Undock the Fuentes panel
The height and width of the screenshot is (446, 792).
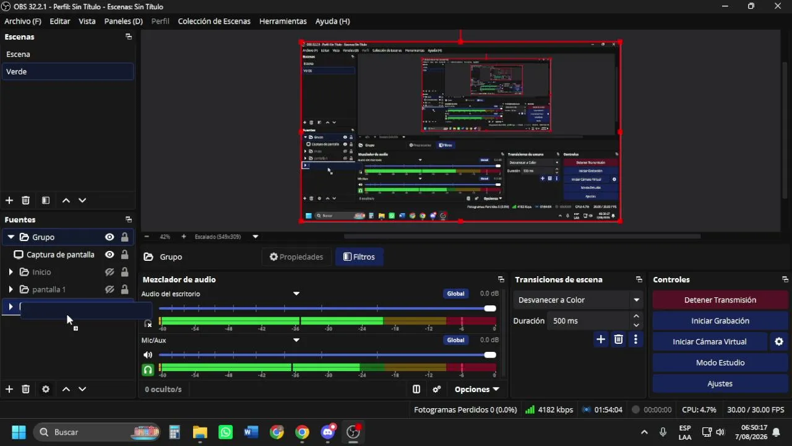click(129, 219)
